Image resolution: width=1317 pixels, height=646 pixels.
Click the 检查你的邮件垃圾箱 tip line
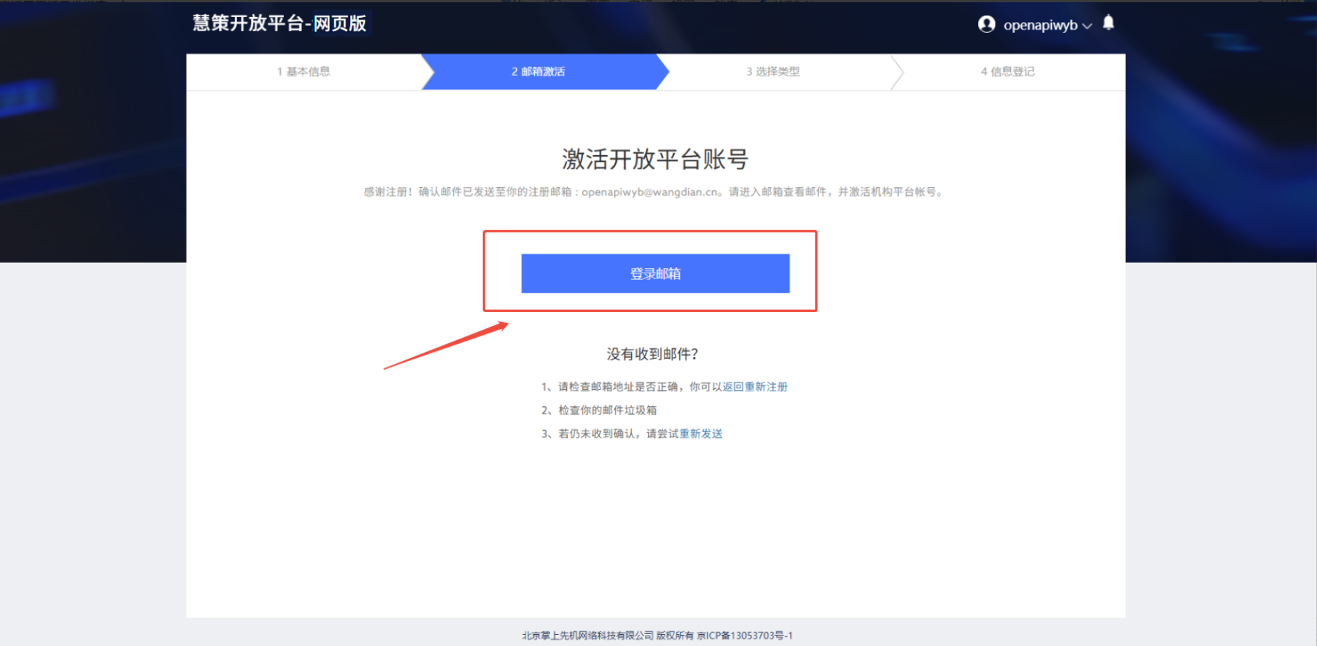click(x=600, y=411)
